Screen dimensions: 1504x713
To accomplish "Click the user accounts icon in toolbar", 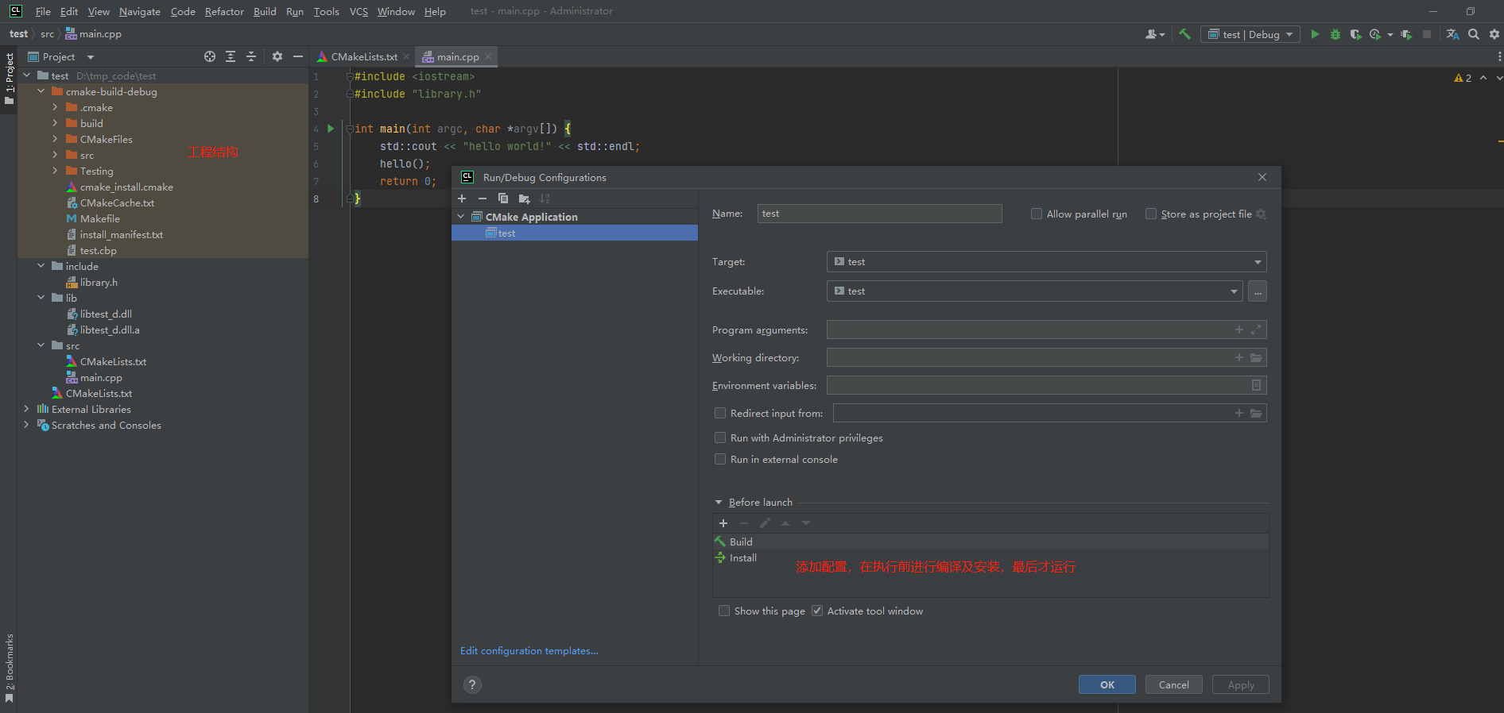I will [x=1152, y=34].
